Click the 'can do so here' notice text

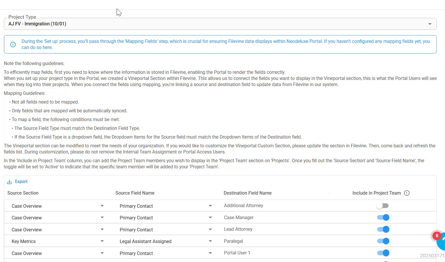[x=37, y=48]
